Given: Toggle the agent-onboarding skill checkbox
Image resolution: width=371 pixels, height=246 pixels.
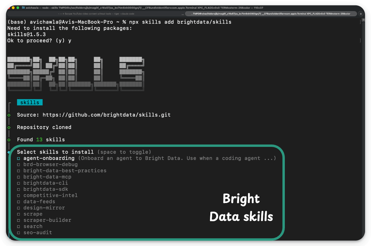Looking at the screenshot, I should [19, 159].
